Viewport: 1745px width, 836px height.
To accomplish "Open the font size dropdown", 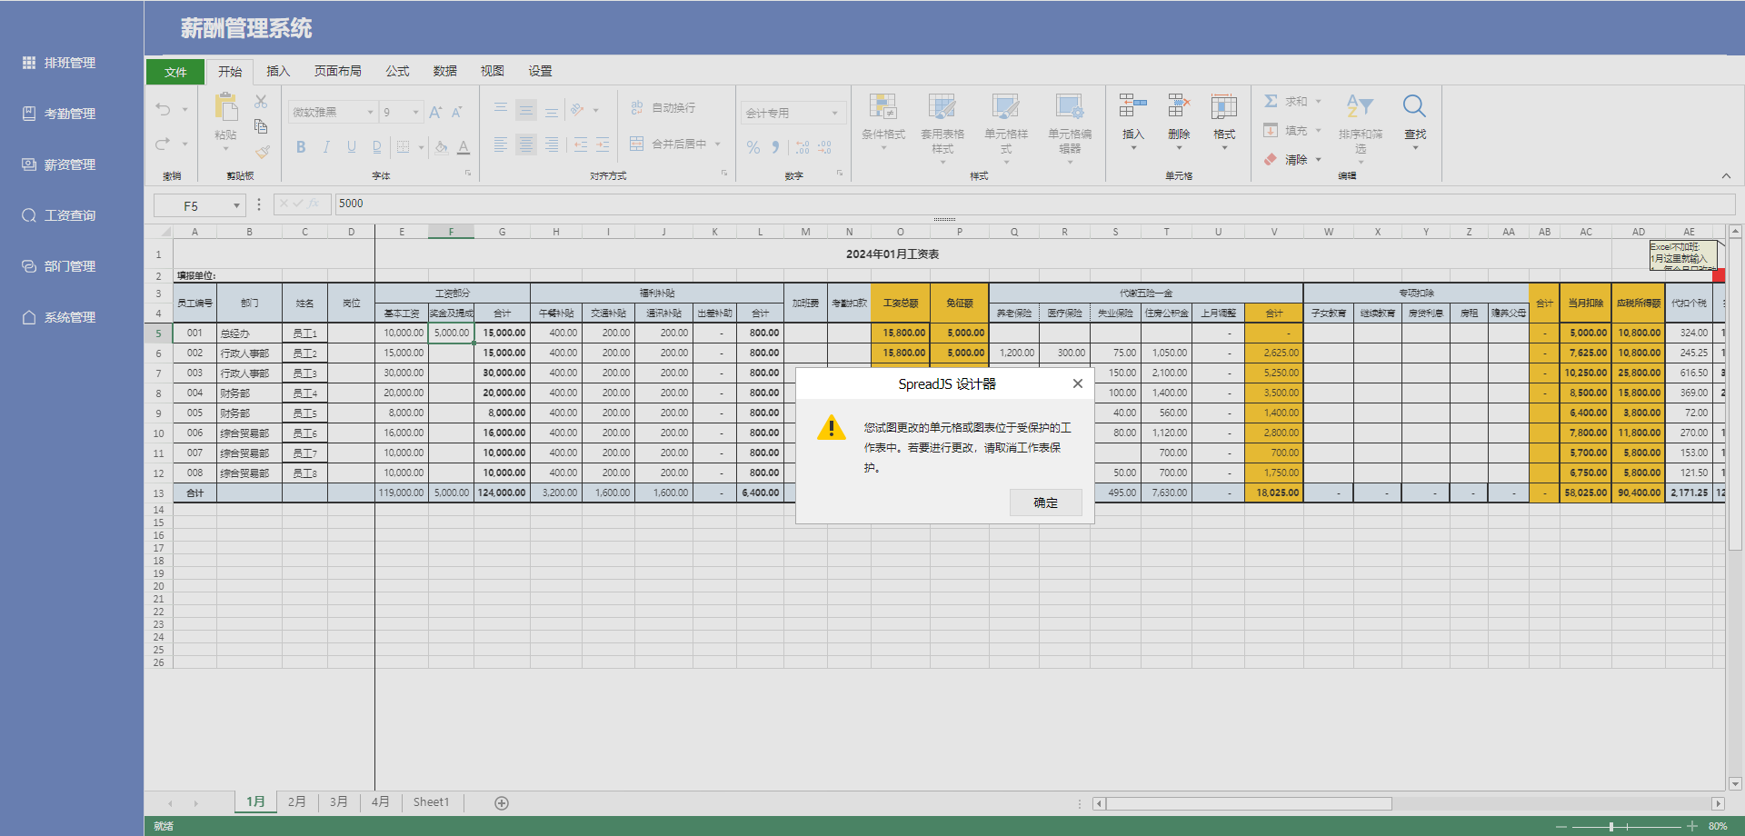I will (x=416, y=112).
